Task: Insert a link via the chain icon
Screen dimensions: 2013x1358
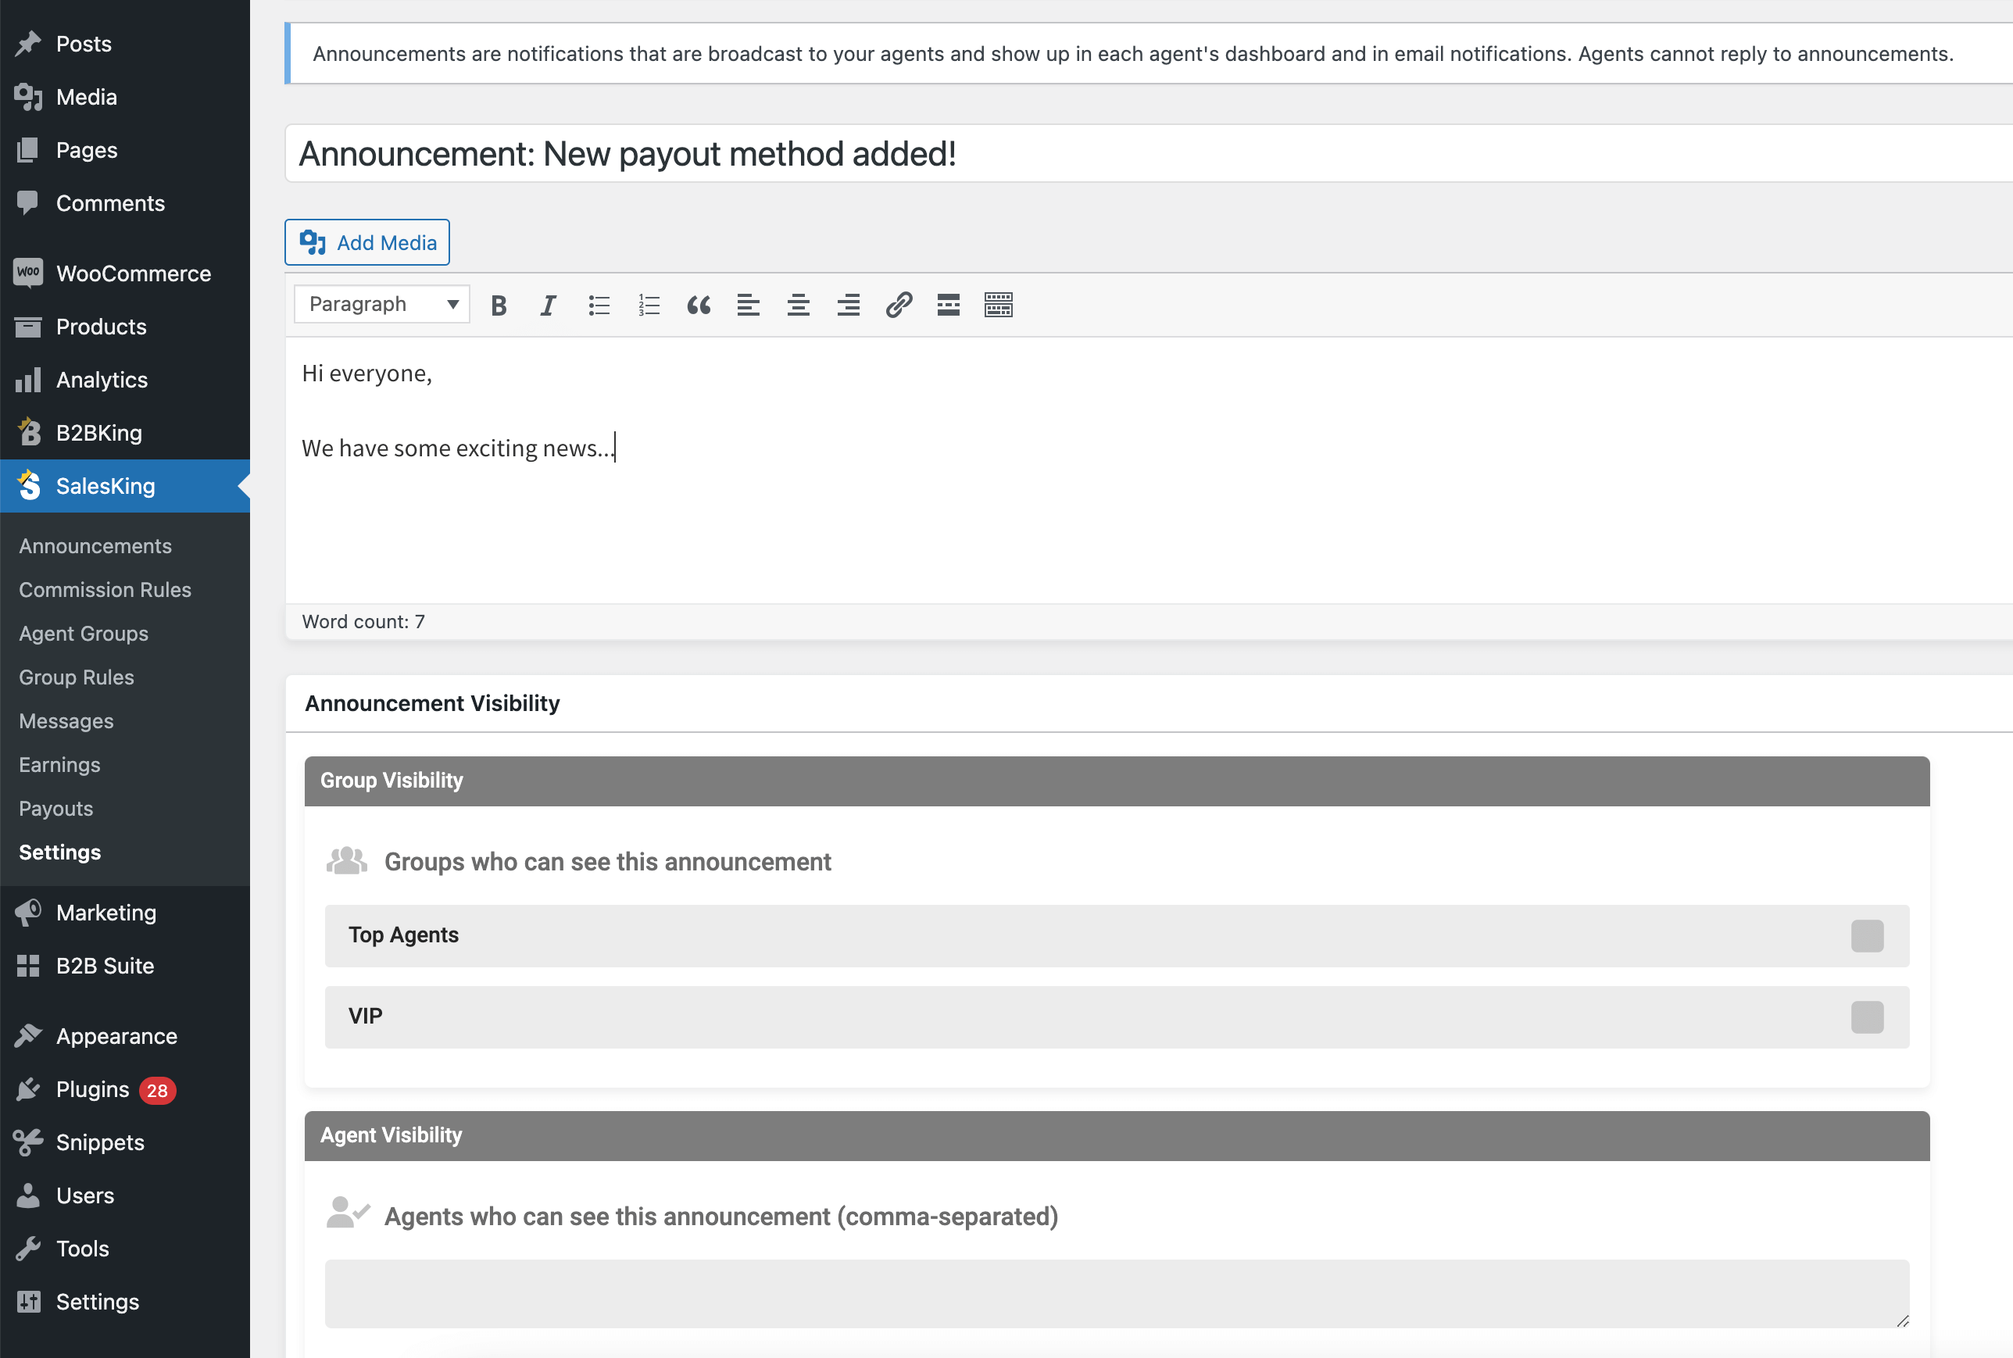Action: click(898, 305)
